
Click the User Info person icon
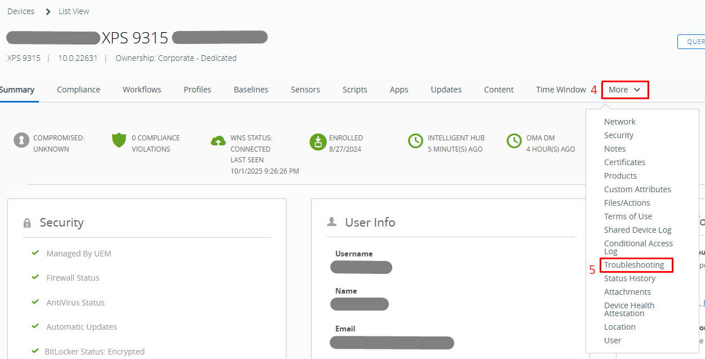[x=332, y=222]
